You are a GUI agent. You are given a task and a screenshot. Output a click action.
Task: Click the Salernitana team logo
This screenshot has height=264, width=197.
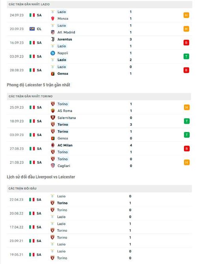point(53,117)
